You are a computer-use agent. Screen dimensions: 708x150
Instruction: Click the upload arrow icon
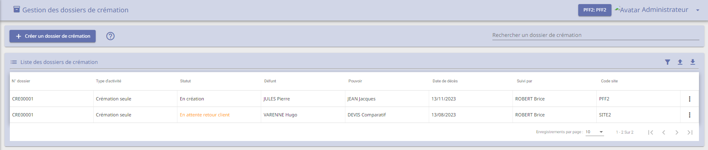point(680,62)
